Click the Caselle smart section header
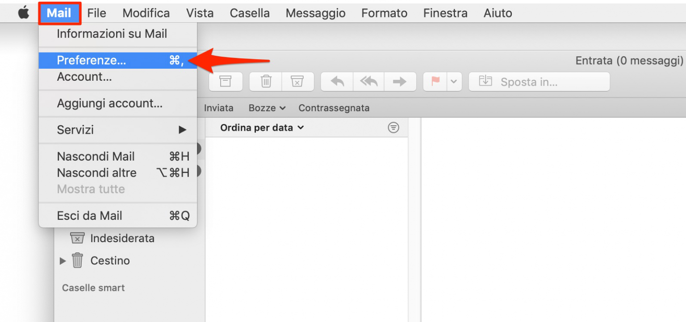Viewport: 686px width, 322px height. [93, 288]
